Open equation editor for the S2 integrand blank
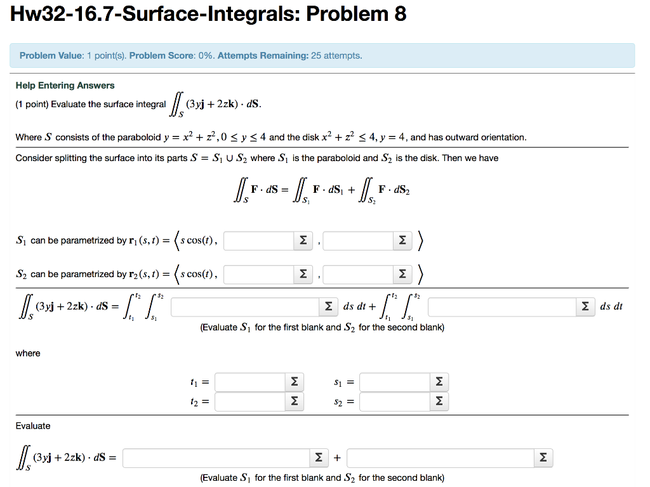The image size is (650, 487). click(x=585, y=306)
